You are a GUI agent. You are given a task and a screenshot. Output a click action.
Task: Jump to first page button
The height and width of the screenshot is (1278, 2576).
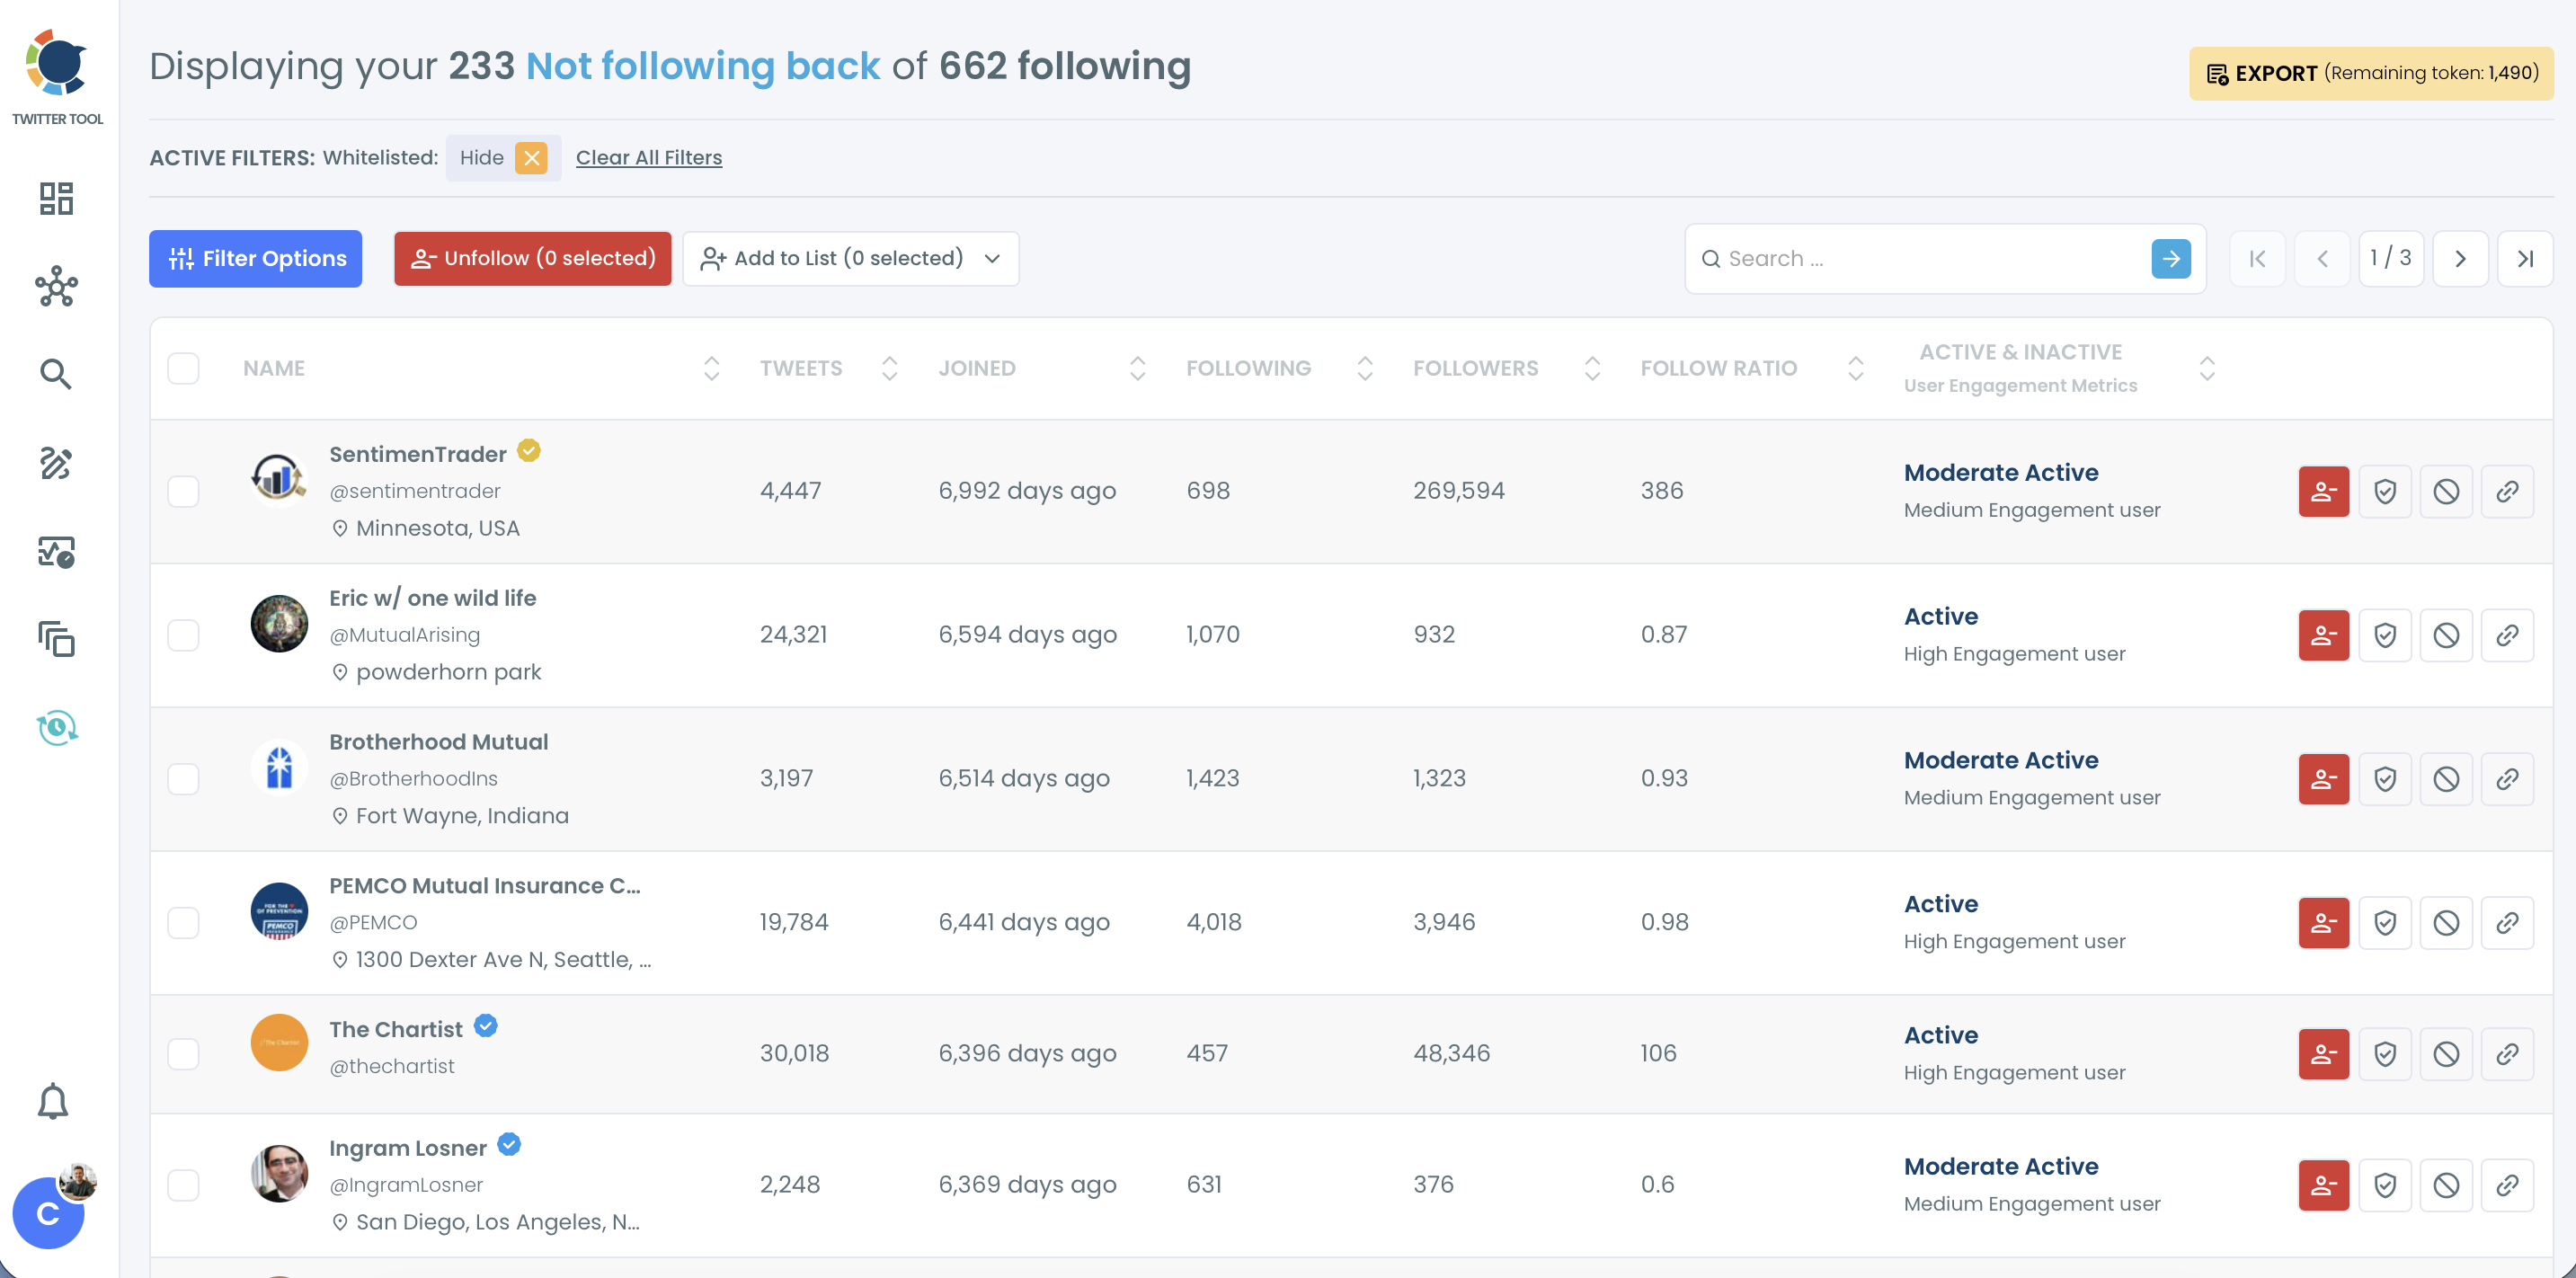pos(2257,259)
